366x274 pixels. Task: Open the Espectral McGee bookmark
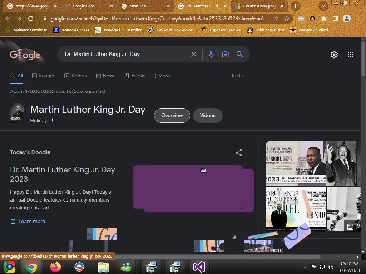[221, 30]
